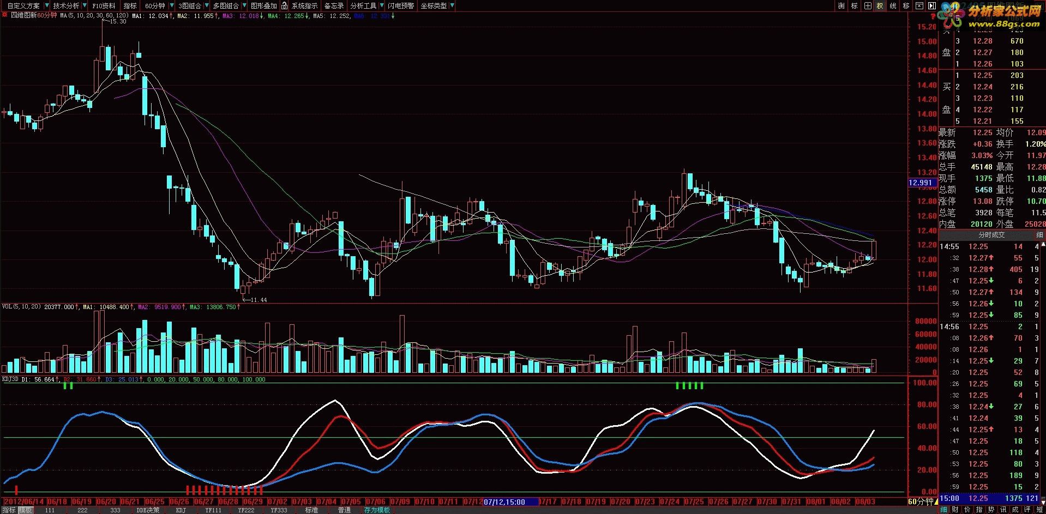Image resolution: width=1046 pixels, height=514 pixels.
Task: Expand the 多图组合 dropdown arrow
Action: point(244,5)
